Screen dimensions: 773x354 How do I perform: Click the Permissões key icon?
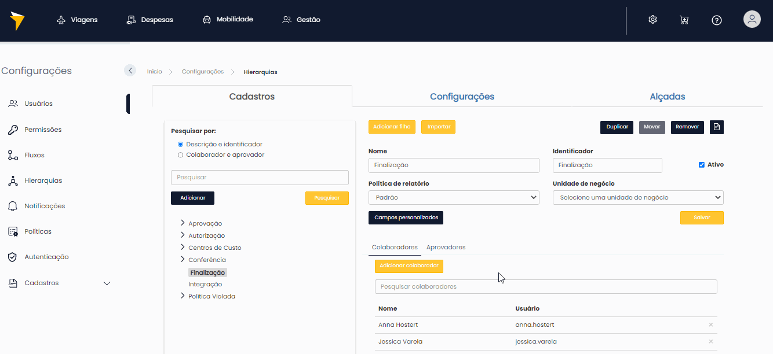13,130
